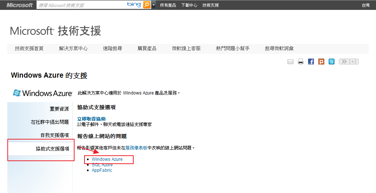Open 下載中心 in the top bar
376x193 pixels.
pyautogui.click(x=189, y=5)
